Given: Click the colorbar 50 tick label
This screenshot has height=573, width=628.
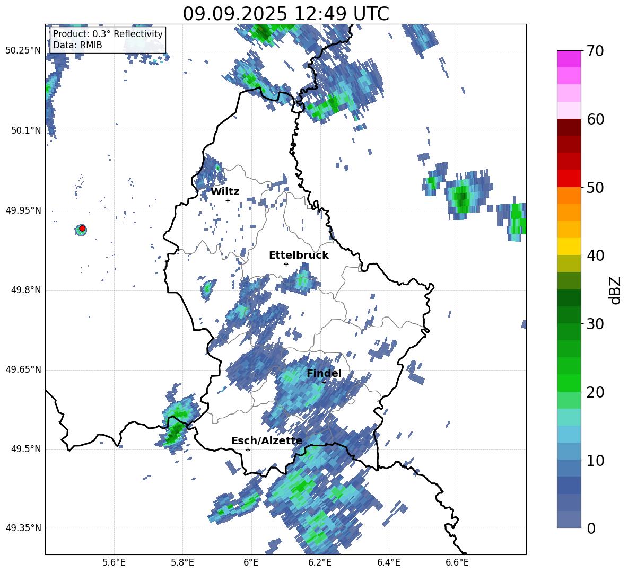Looking at the screenshot, I should coord(595,188).
